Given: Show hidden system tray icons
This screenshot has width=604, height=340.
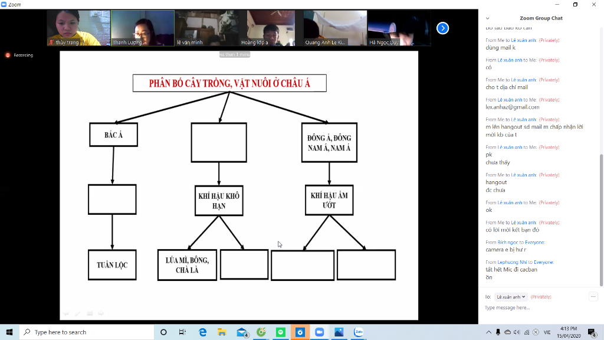Looking at the screenshot, I should pyautogui.click(x=488, y=332).
